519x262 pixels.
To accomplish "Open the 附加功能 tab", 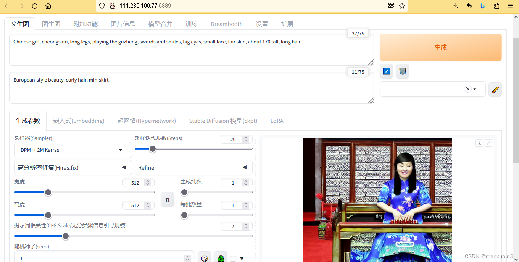I will click(x=85, y=24).
